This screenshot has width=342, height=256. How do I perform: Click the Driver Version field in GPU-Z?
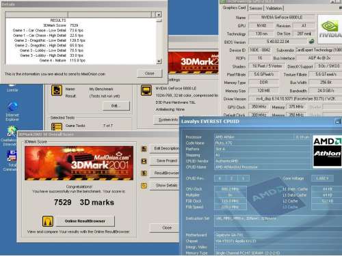295,99
